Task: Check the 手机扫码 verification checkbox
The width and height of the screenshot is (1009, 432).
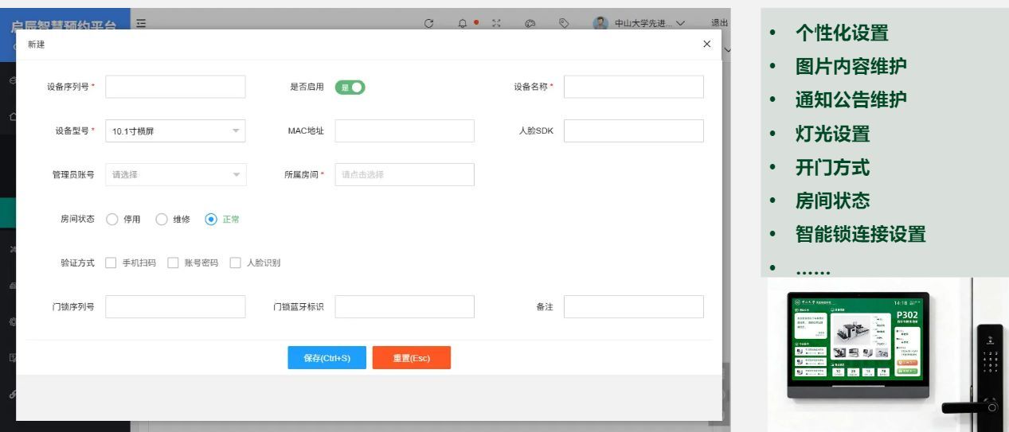Action: coord(111,263)
